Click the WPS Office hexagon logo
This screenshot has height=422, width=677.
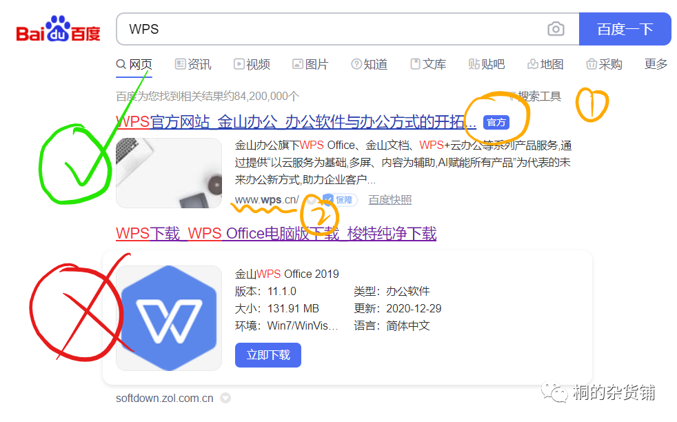tap(169, 318)
